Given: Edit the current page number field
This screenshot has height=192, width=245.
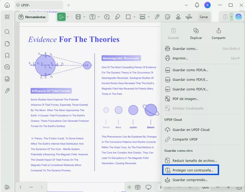Looking at the screenshot, I should (160, 187).
